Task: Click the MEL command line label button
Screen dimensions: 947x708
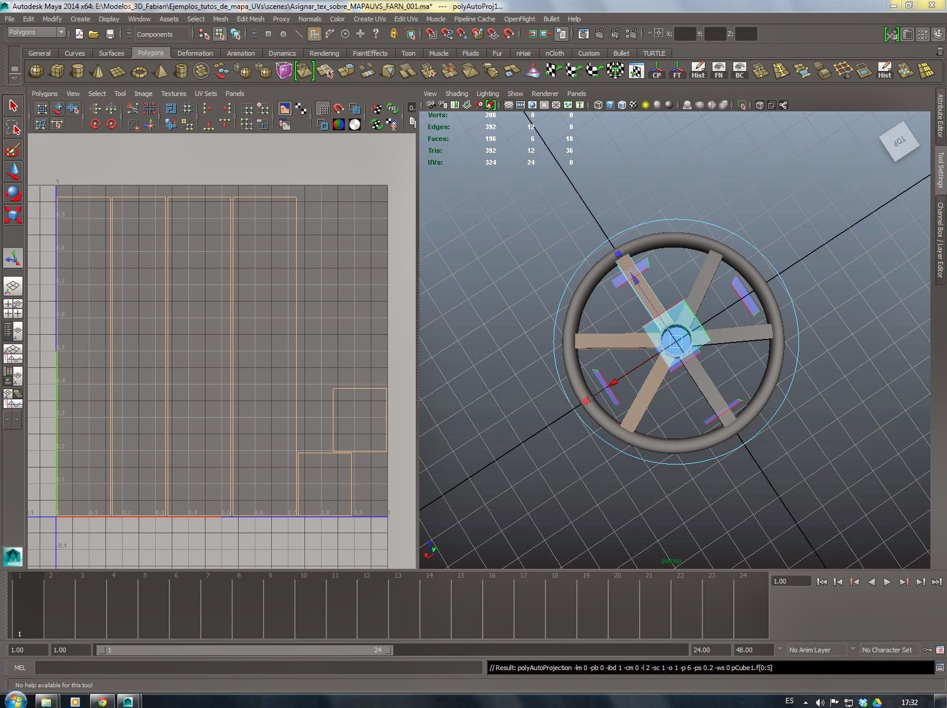Action: [20, 668]
